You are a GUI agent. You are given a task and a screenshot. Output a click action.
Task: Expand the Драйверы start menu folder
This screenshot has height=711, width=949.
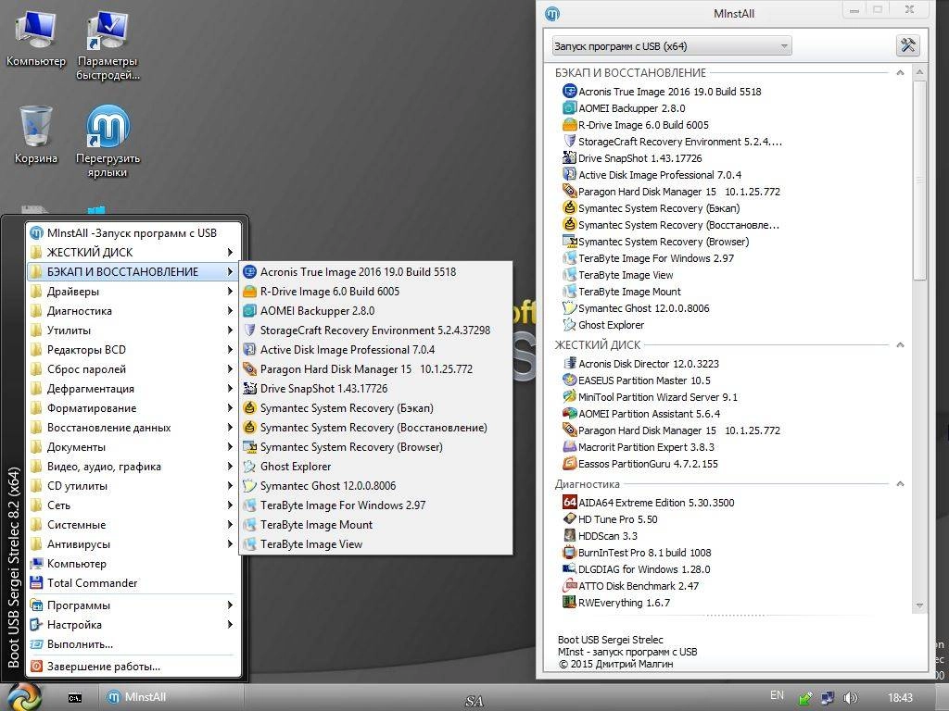(133, 292)
